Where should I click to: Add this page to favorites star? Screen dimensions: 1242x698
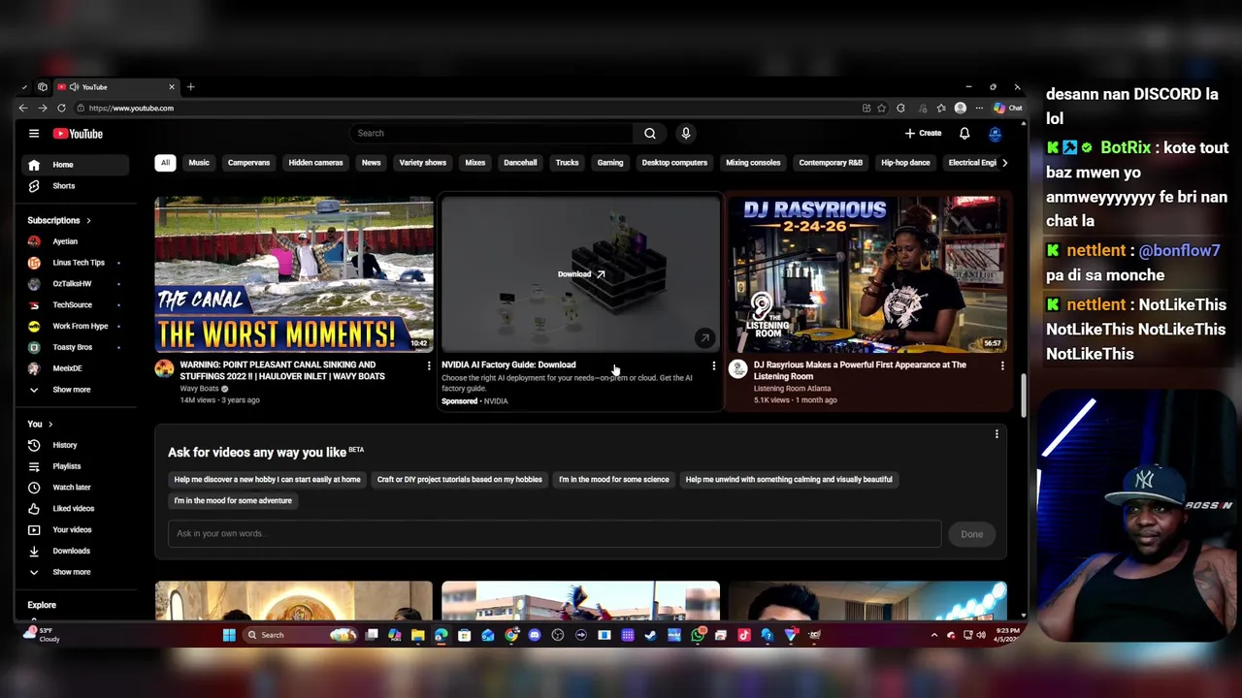pyautogui.click(x=882, y=109)
